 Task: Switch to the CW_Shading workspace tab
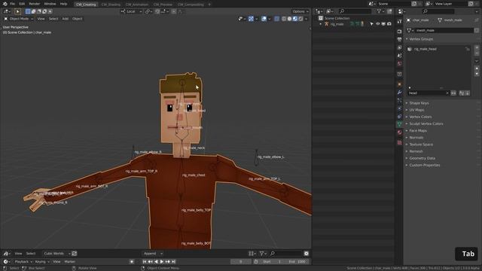pyautogui.click(x=111, y=5)
